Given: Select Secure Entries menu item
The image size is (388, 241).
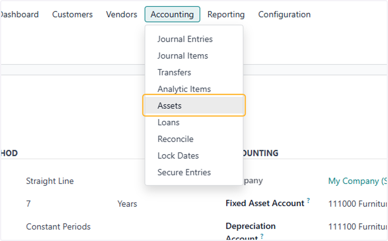Looking at the screenshot, I should pyautogui.click(x=194, y=172).
